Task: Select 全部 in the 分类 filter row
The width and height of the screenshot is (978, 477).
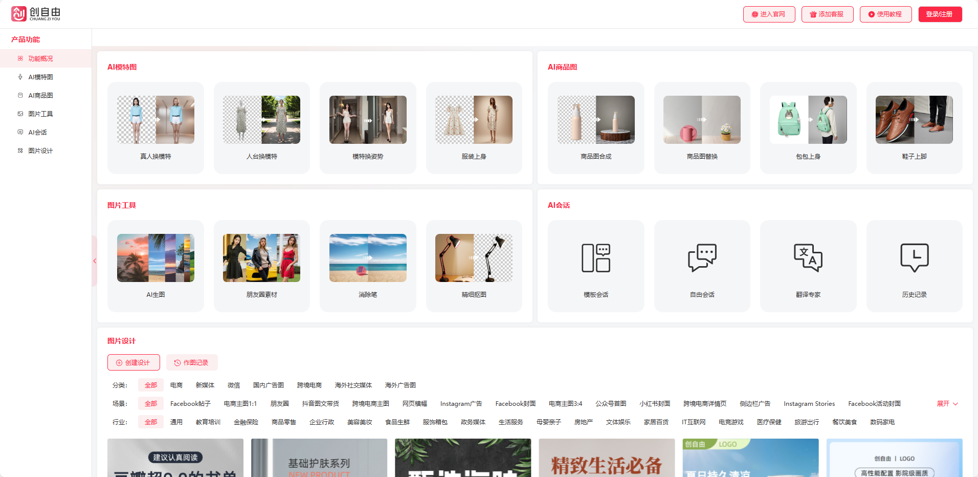Action: click(x=151, y=385)
